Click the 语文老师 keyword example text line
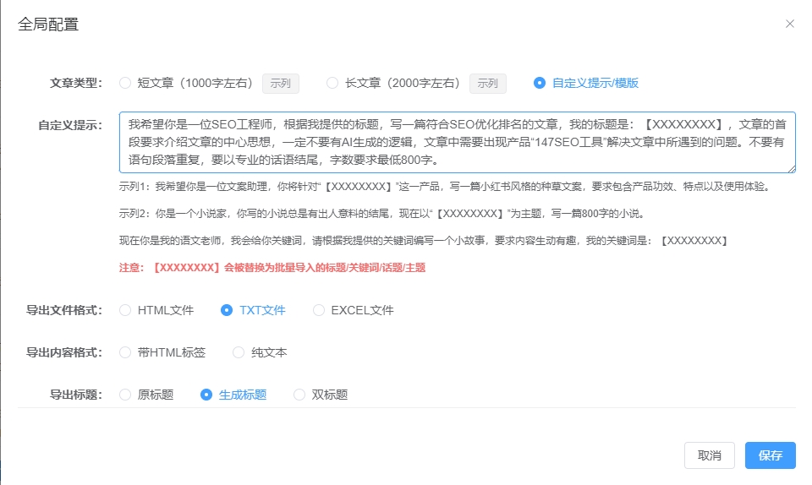Image resolution: width=812 pixels, height=485 pixels. (x=424, y=241)
